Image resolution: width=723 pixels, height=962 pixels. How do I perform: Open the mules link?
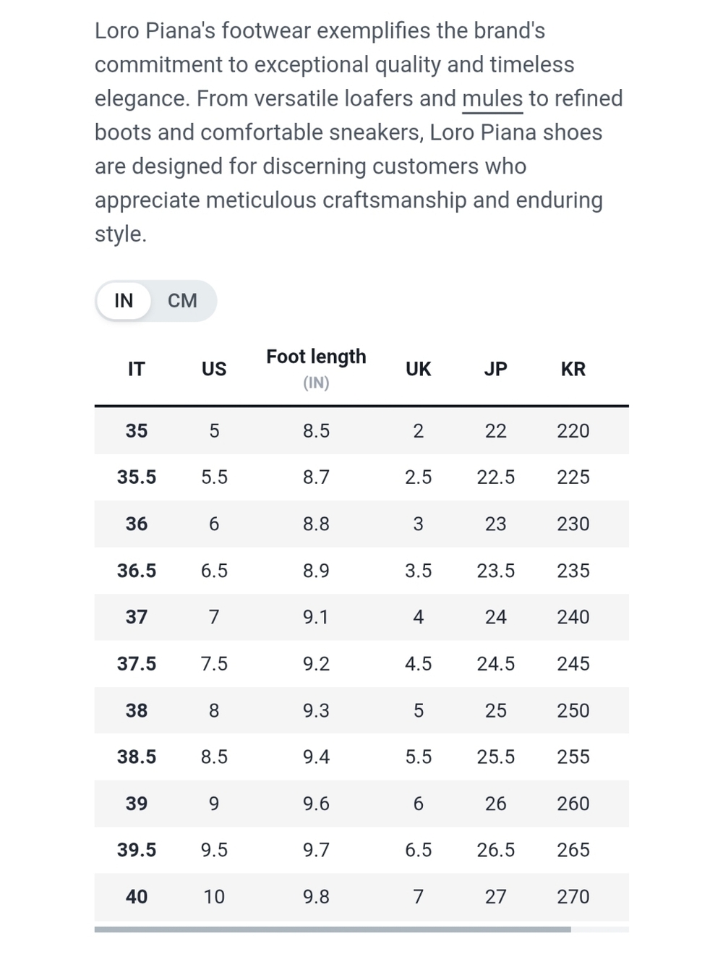[492, 98]
